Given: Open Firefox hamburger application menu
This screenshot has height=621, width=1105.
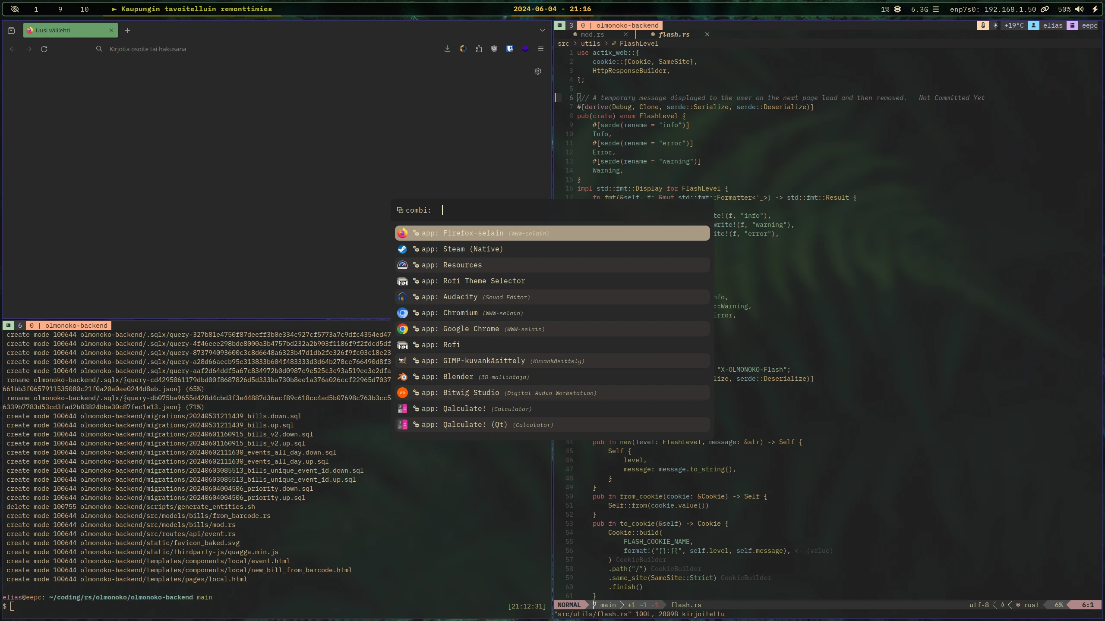Looking at the screenshot, I should (x=540, y=49).
